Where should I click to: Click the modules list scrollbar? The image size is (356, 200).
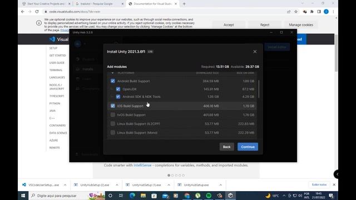259,89
